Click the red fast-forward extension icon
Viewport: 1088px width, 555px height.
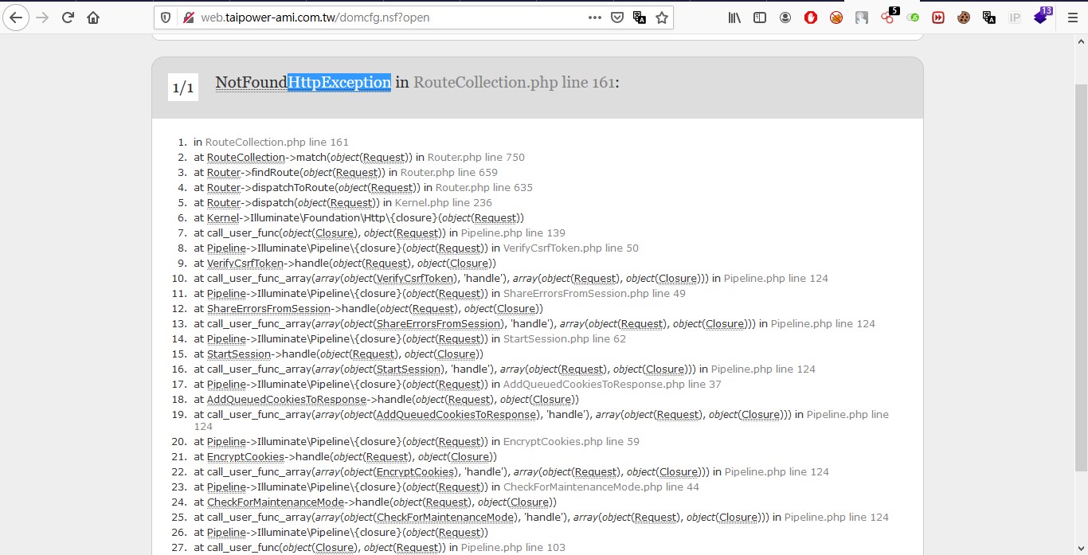point(938,18)
